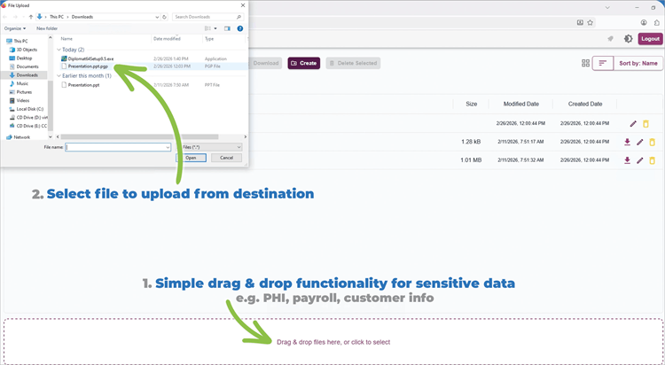Bookmark page with star icon
This screenshot has width=665, height=365.
[590, 22]
